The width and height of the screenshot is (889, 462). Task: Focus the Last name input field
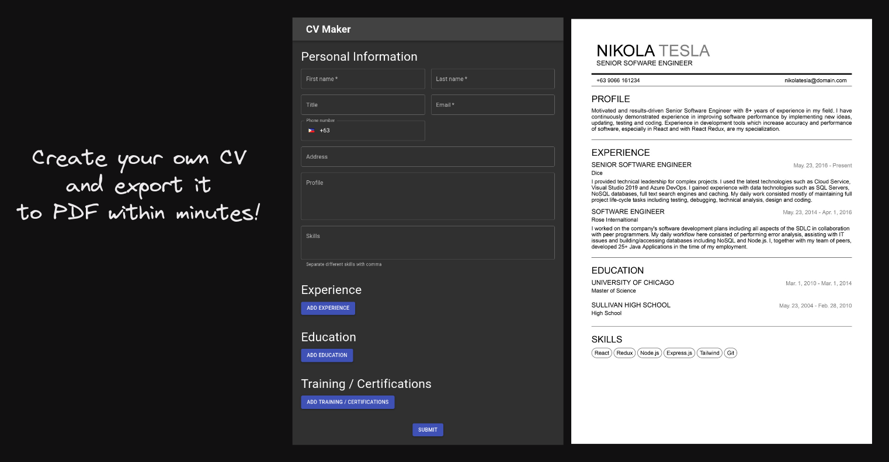(492, 79)
